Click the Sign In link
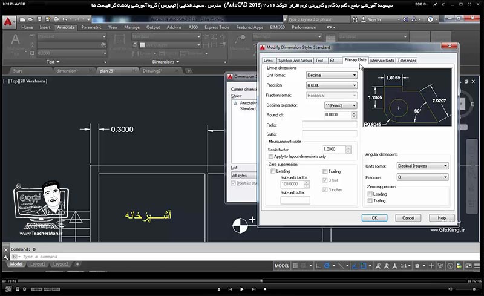 point(374,19)
